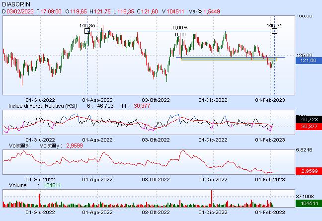The width and height of the screenshot is (322, 221).
Task: Click the 01-Giu-2022 date under the volume panel
Action: [40, 212]
